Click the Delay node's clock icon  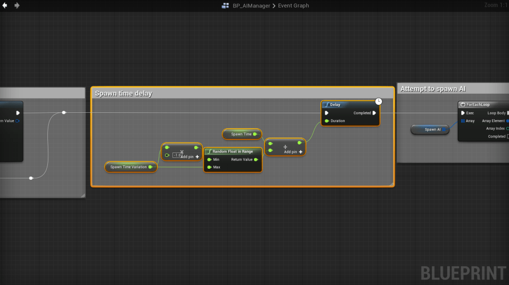pos(379,101)
